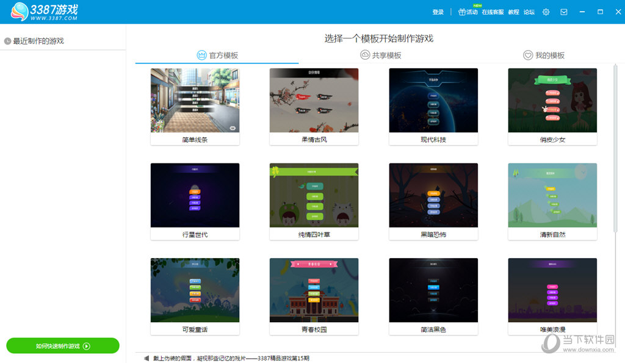
Task: Click the heart icon on 我的模板 tab
Action: click(x=528, y=55)
